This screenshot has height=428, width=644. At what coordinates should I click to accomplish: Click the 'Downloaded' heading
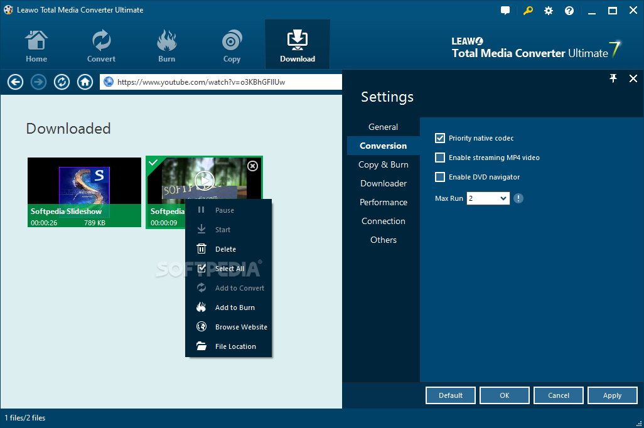(68, 129)
